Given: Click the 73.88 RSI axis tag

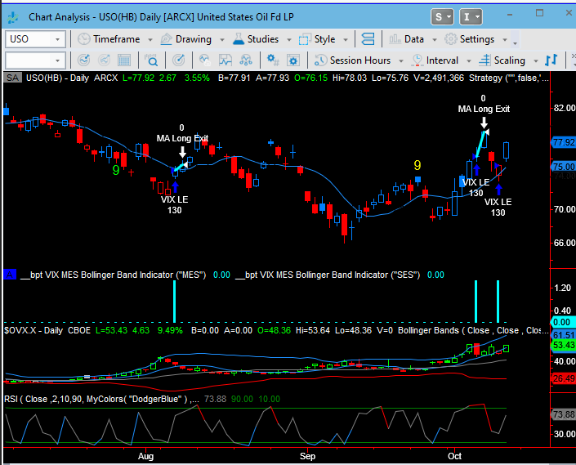Looking at the screenshot, I should [563, 414].
